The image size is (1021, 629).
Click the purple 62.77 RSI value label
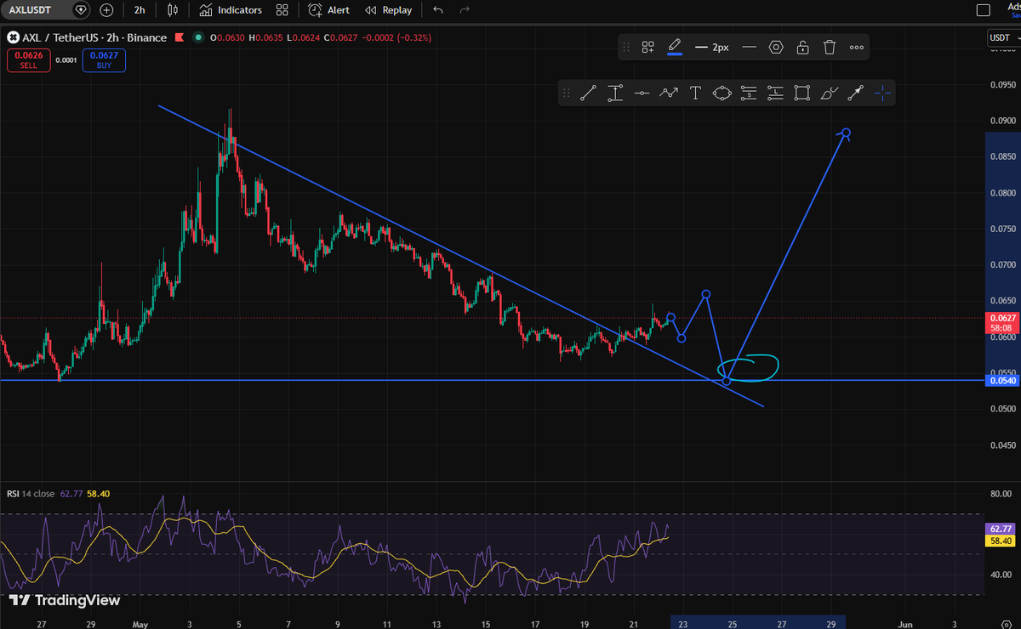[1001, 528]
